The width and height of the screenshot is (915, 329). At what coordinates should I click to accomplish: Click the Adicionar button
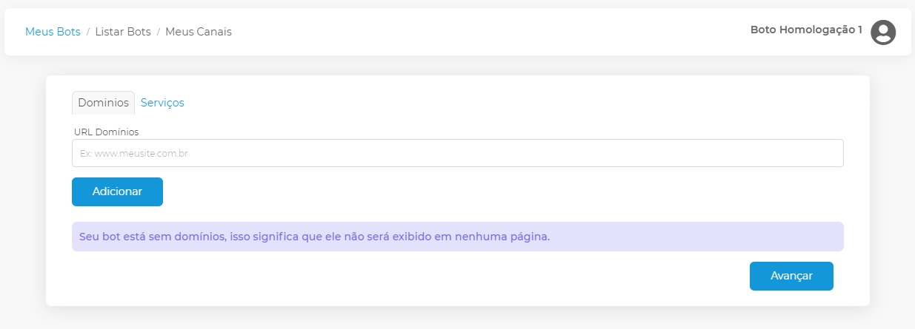pyautogui.click(x=117, y=191)
